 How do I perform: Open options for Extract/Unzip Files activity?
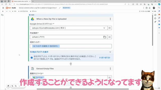pos(110,68)
